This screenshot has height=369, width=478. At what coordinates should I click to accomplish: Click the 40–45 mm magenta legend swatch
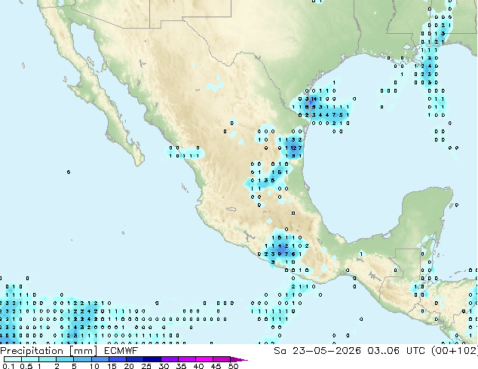coord(204,359)
